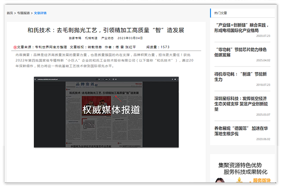Click the date 2018.07.23

coord(263,85)
